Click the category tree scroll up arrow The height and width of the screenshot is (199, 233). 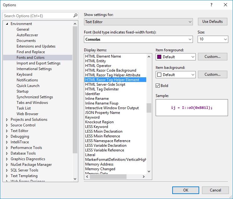pyautogui.click(x=75, y=24)
